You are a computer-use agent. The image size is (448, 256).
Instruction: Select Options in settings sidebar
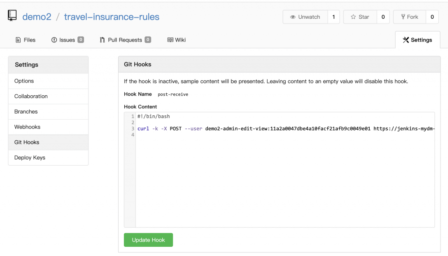tap(24, 81)
